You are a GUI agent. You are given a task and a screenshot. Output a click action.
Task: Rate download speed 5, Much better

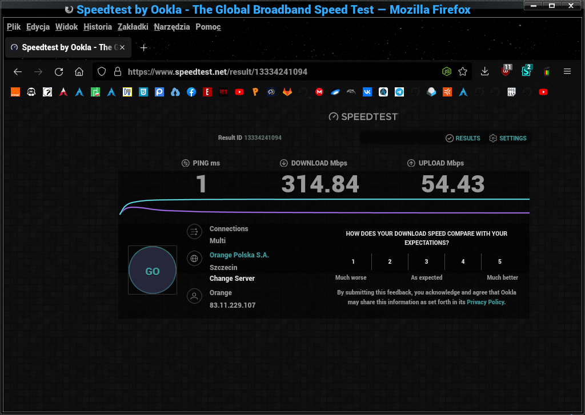[x=499, y=262]
